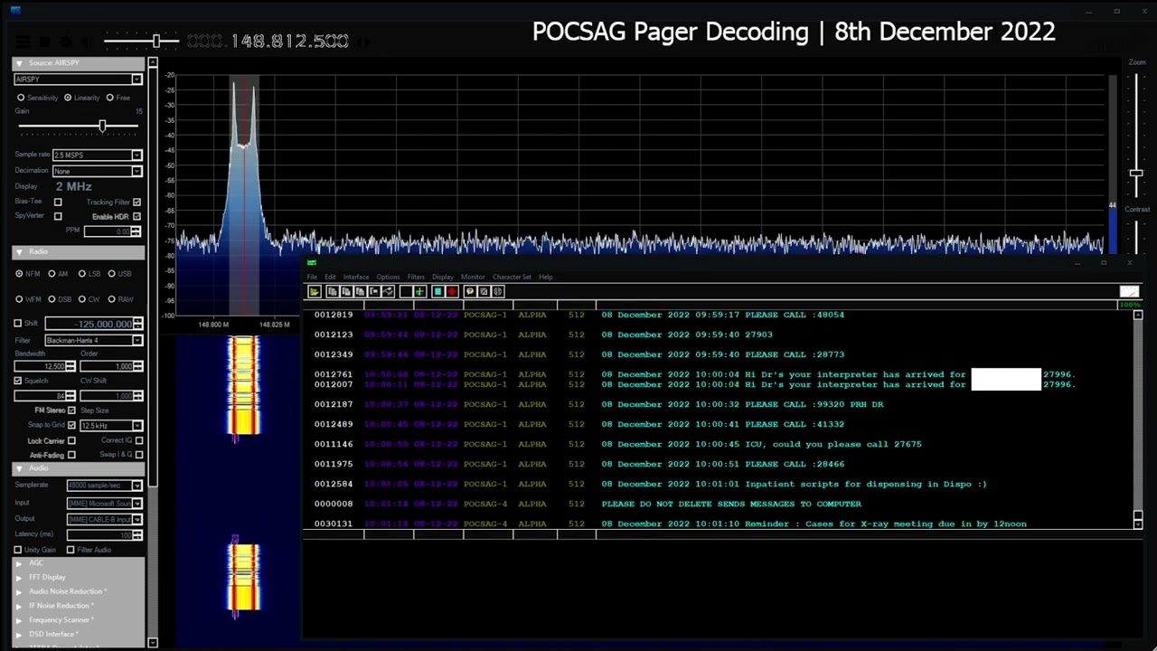Toggle the Squelch checkbox

tap(18, 381)
